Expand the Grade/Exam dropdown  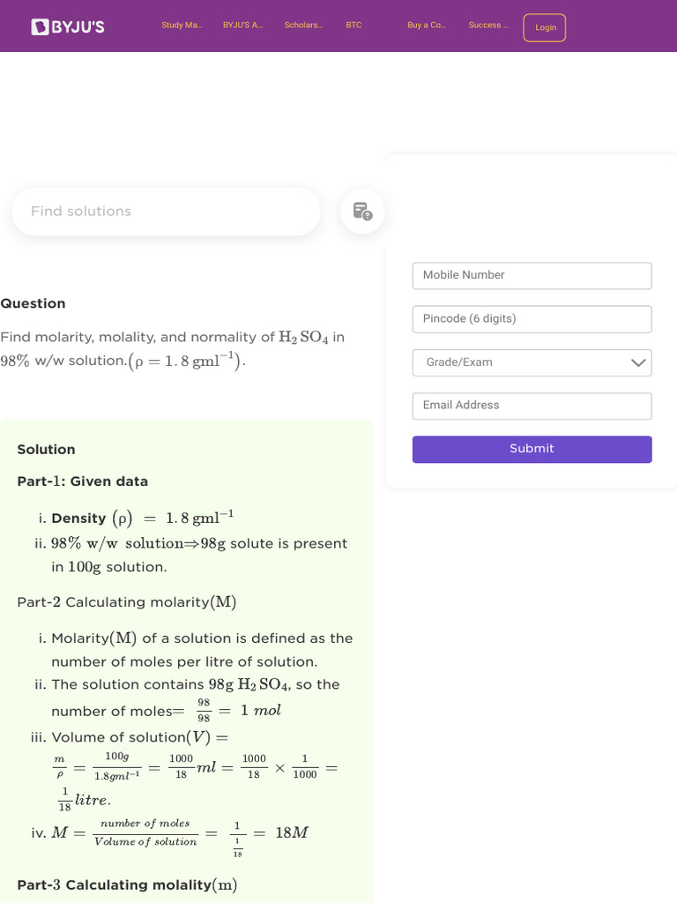532,362
